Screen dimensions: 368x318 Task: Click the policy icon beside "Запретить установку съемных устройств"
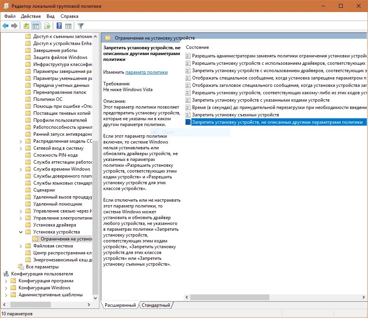pos(188,115)
